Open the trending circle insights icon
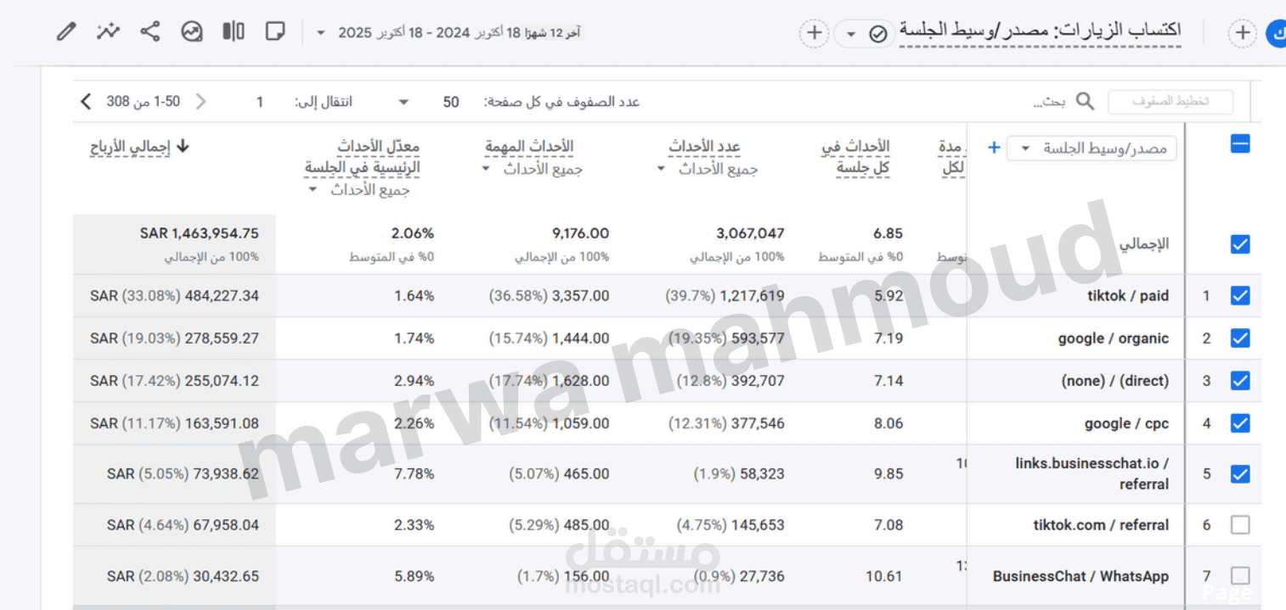Screen dimensions: 1286x610 [191, 31]
